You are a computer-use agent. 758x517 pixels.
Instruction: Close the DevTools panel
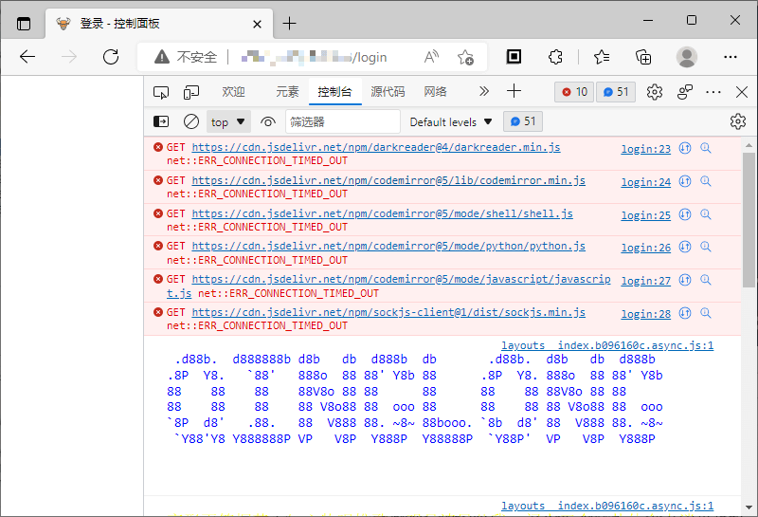click(x=742, y=92)
